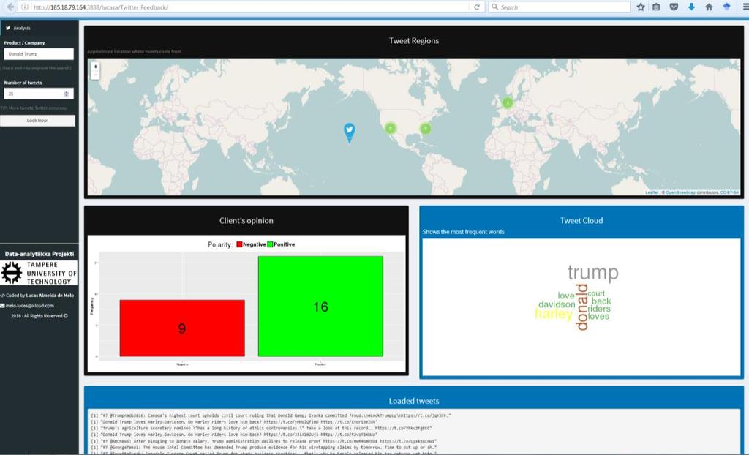Viewport: 749px width, 455px height.
Task: Click the @GeorgeTakei tweet about House Intel Committee
Action: click(263, 448)
